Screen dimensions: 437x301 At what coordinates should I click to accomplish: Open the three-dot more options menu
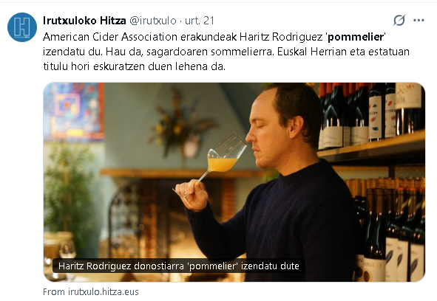(x=419, y=21)
